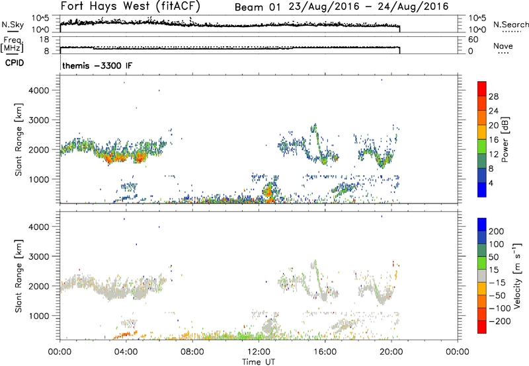Click the 1000 tick on the power panel

tap(39, 179)
